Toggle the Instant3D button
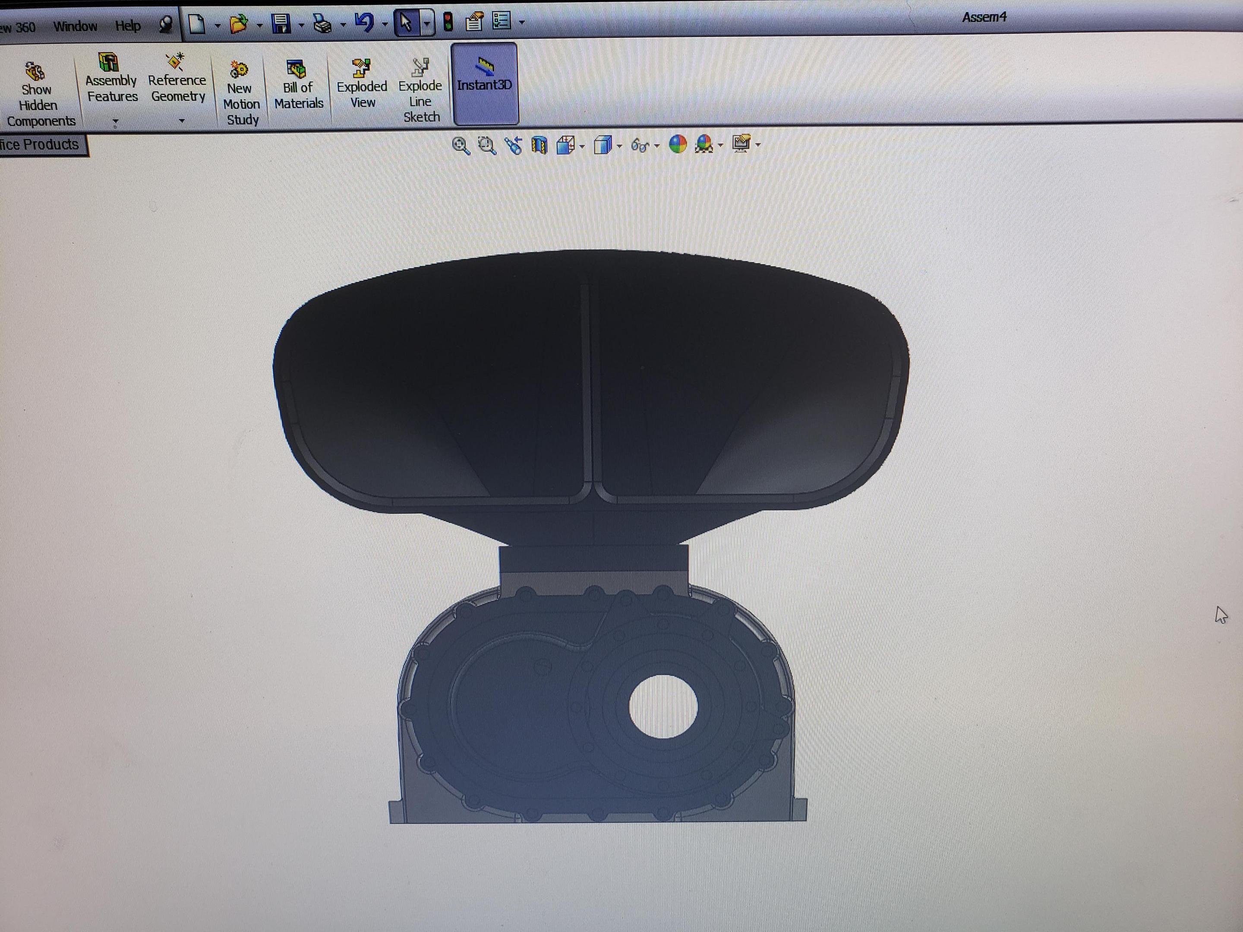The width and height of the screenshot is (1243, 932). coord(484,83)
